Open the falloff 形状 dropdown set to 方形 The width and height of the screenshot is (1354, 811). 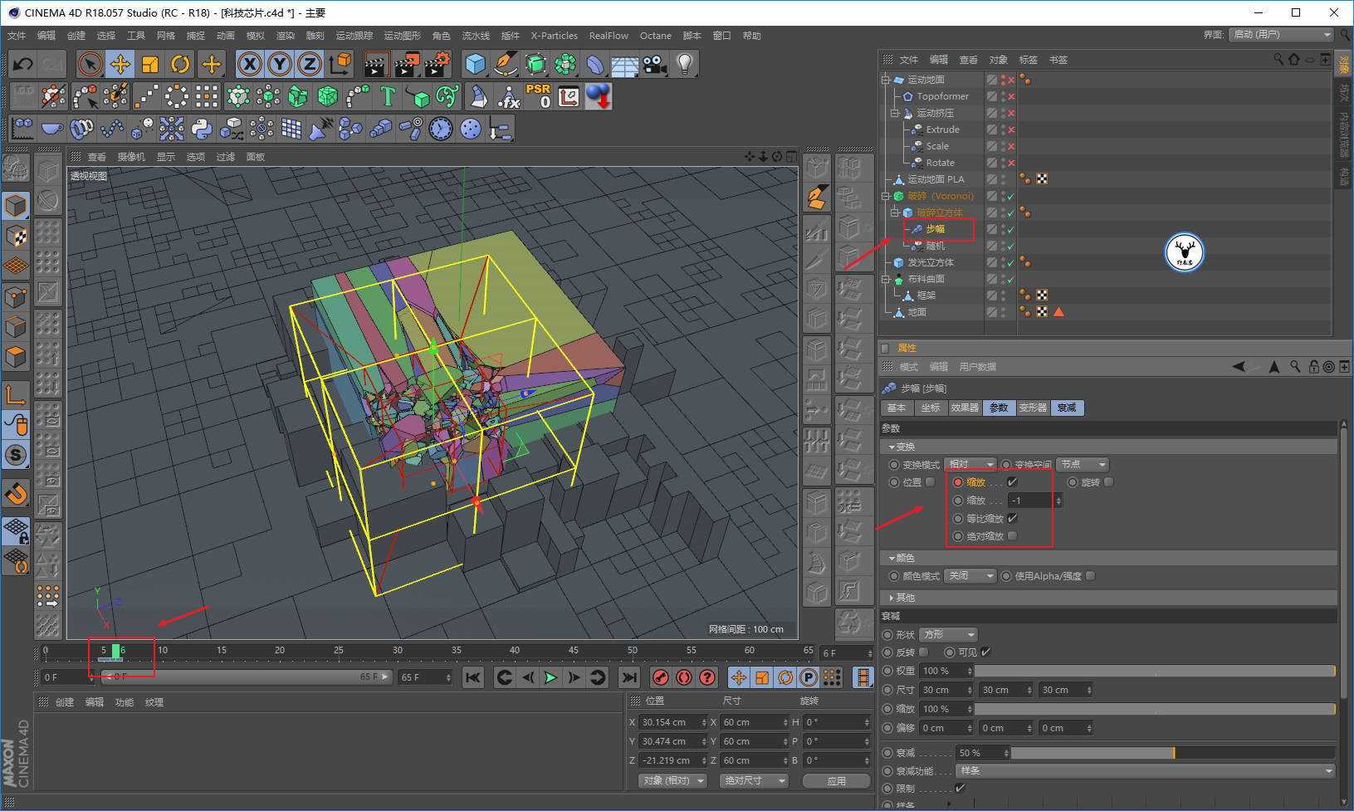(x=949, y=634)
